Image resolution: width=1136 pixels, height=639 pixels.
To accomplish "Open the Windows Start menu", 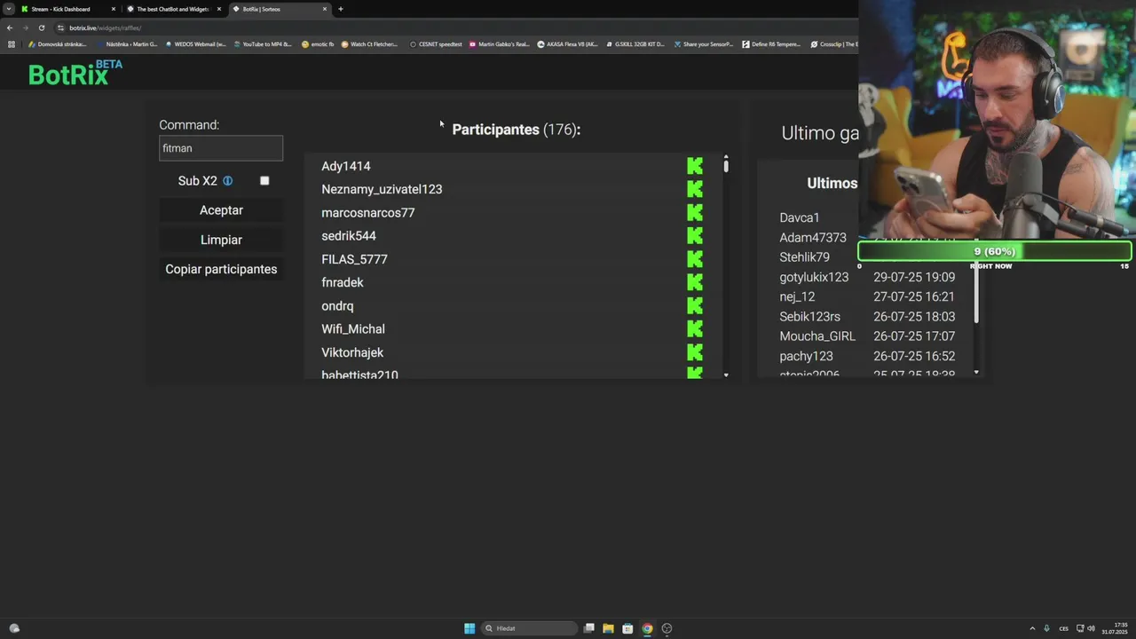I will coord(469,628).
